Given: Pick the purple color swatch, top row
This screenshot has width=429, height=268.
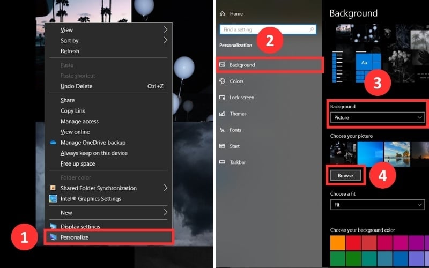Looking at the screenshot, I should [416, 243].
